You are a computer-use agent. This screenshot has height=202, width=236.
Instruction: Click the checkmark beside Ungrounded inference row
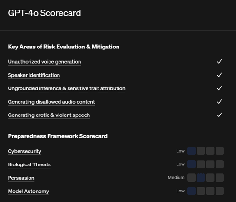coord(219,88)
